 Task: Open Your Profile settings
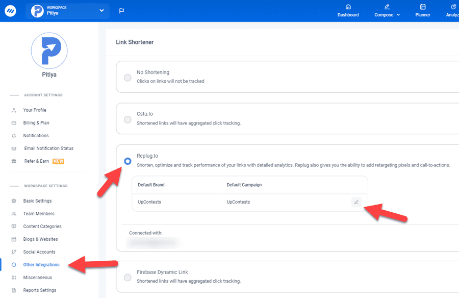(35, 110)
